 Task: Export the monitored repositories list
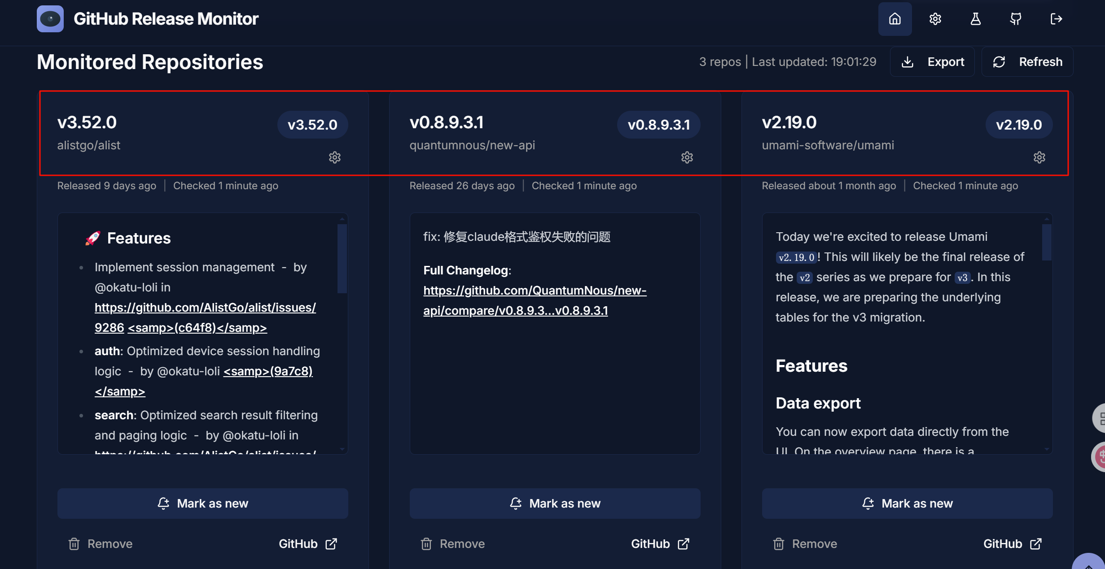point(933,62)
